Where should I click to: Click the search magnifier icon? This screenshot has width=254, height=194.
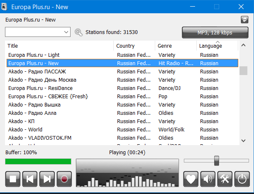pos(78,32)
